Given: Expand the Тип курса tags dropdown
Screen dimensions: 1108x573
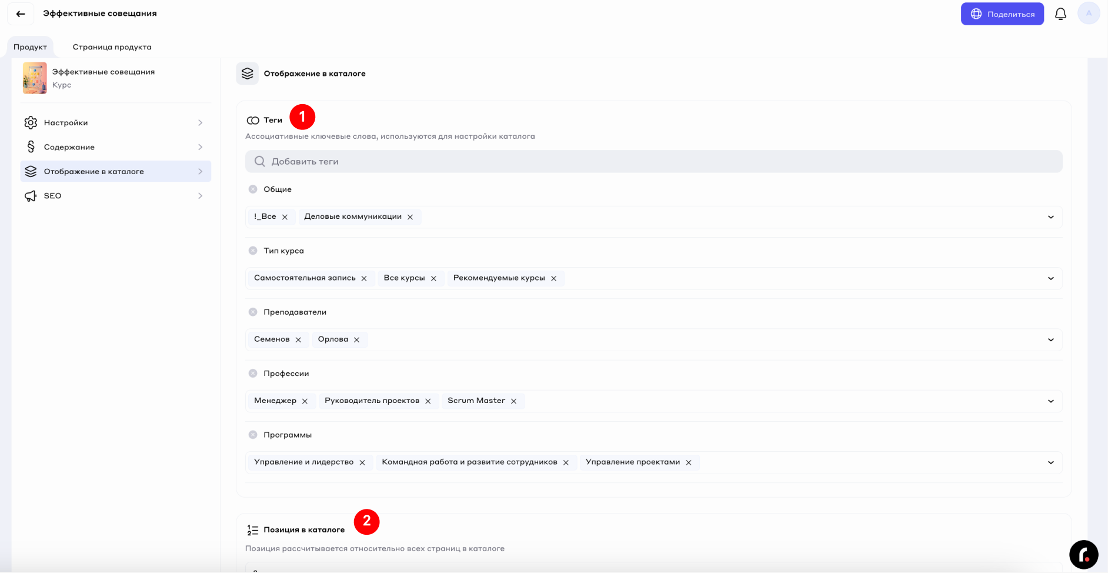Looking at the screenshot, I should pyautogui.click(x=1050, y=278).
